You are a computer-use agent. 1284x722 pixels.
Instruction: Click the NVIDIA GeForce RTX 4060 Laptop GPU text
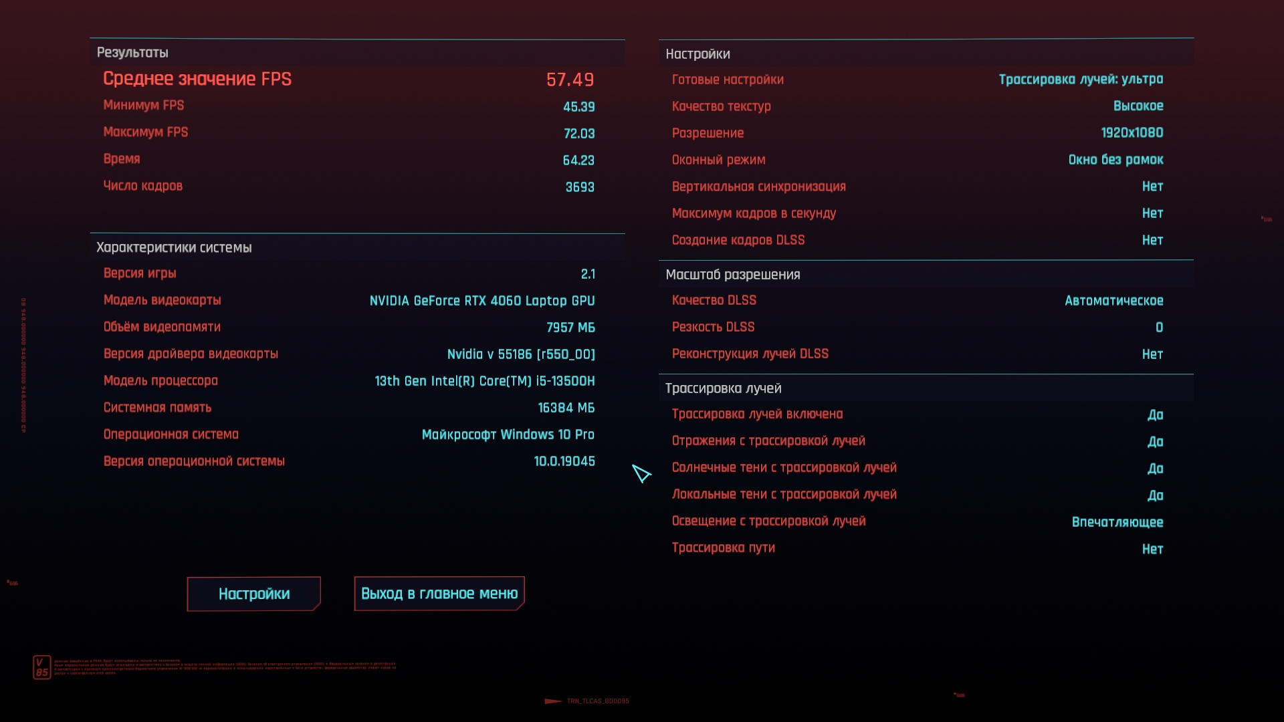[x=482, y=301]
